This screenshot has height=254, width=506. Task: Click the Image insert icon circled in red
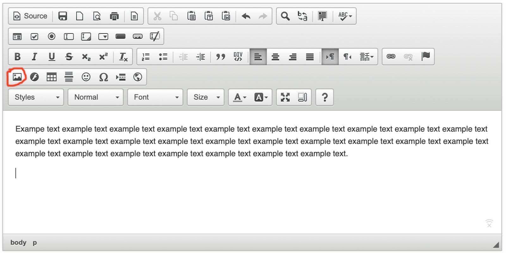click(x=17, y=77)
